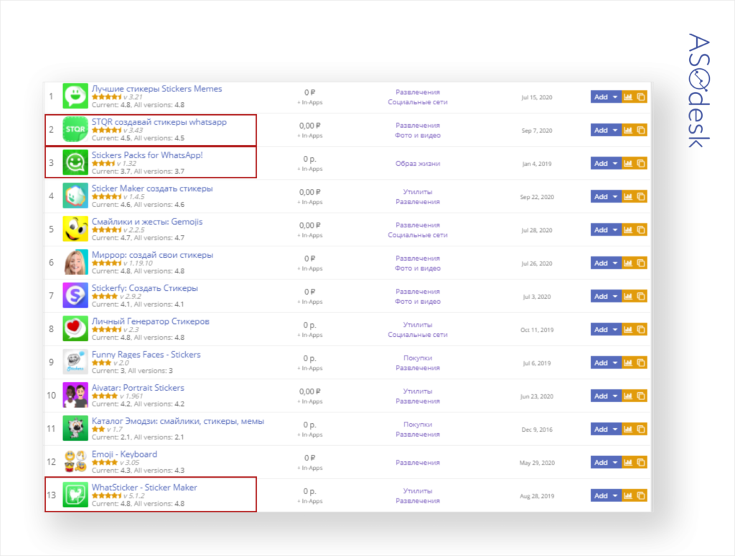Open STQR создавай стикеры whatsapp link
The width and height of the screenshot is (735, 556).
(x=159, y=122)
